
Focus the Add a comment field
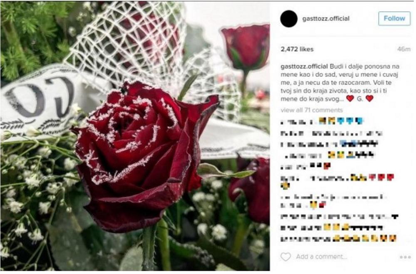(x=322, y=257)
